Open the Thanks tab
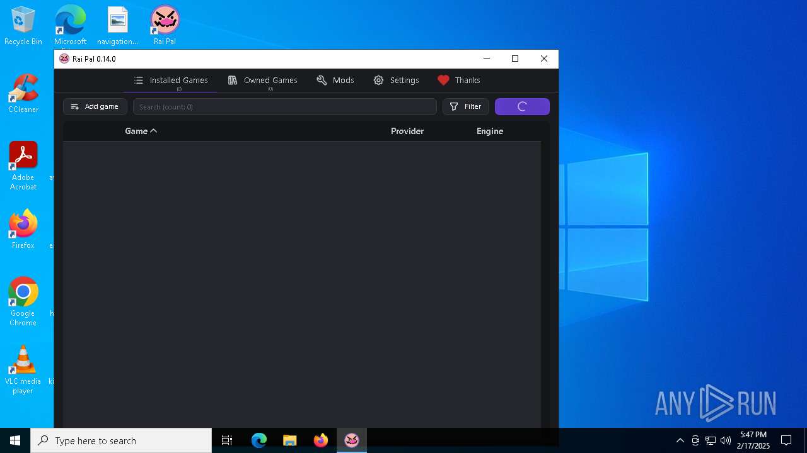The image size is (807, 453). (459, 81)
